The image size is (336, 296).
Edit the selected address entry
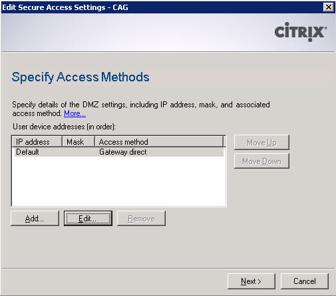(88, 219)
